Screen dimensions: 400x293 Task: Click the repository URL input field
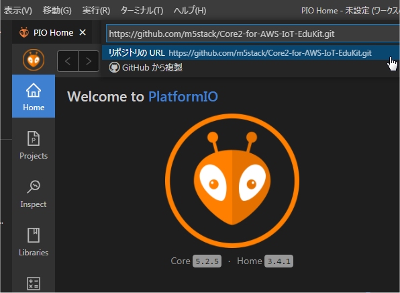(x=252, y=34)
